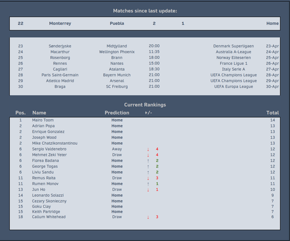
Task: Select Goku Clay in rankings
Action: 41,207
